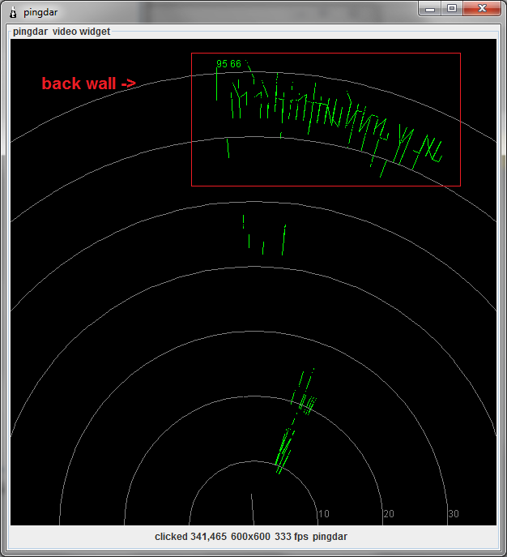Viewport: 507px width, 557px height.
Task: Click the range label '30'
Action: (x=454, y=514)
